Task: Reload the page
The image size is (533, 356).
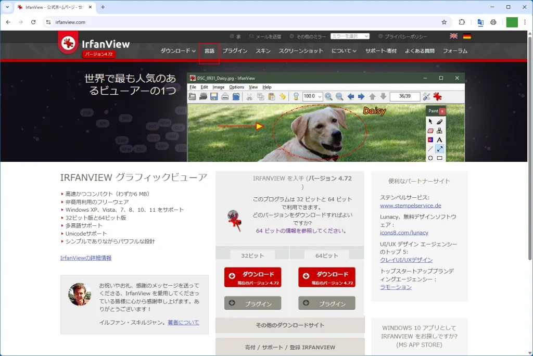Action: [33, 22]
